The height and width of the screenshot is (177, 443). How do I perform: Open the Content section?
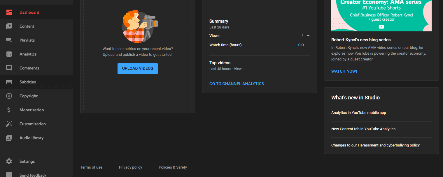(27, 26)
